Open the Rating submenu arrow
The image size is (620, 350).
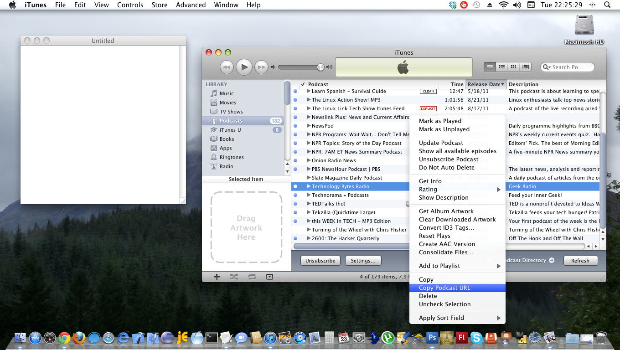click(498, 190)
